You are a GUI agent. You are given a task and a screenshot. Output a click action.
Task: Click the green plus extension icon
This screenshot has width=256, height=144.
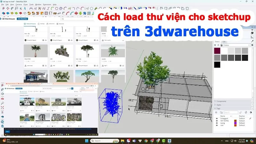pyautogui.click(x=80, y=13)
